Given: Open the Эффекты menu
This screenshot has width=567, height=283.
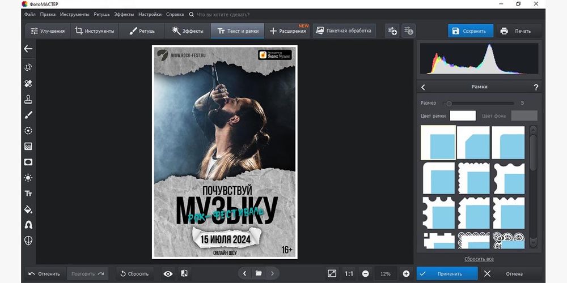Looking at the screenshot, I should (124, 15).
